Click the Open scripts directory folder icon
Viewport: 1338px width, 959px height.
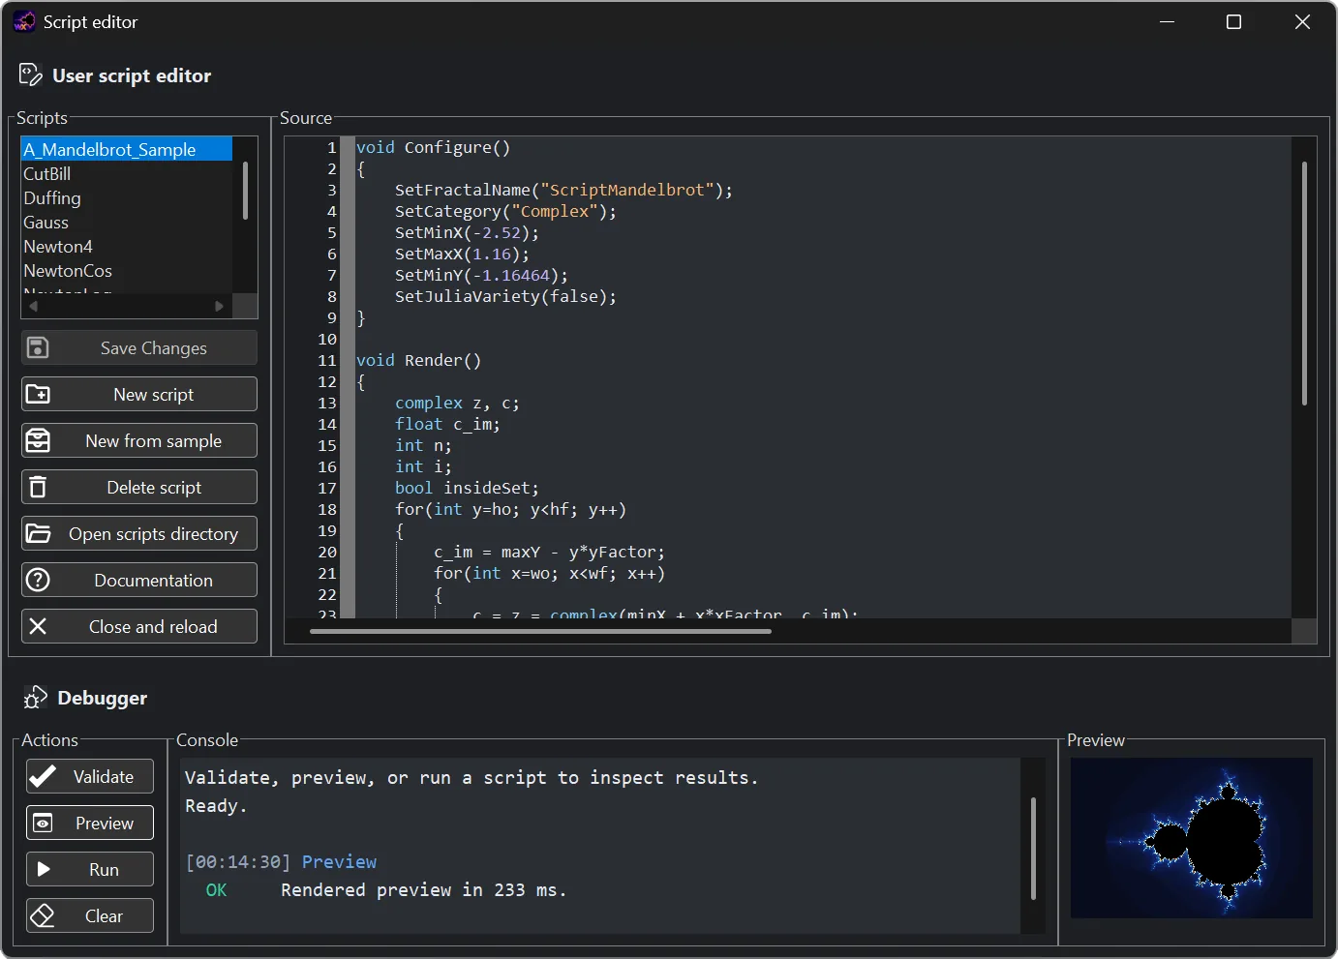coord(38,533)
